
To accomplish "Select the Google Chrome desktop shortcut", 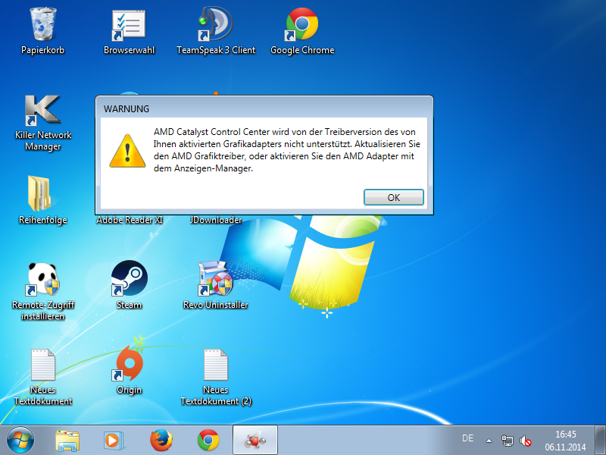I will [x=302, y=24].
